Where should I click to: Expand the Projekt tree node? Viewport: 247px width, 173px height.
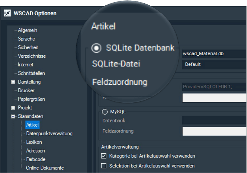(13, 108)
